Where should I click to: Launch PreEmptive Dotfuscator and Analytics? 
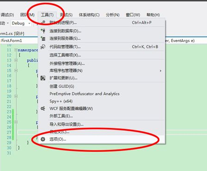pyautogui.click(x=102, y=94)
